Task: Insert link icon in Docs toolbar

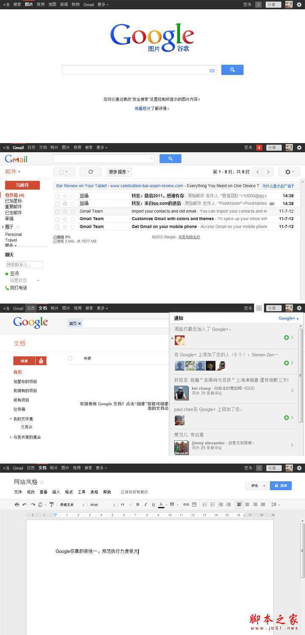Action: tap(186, 505)
